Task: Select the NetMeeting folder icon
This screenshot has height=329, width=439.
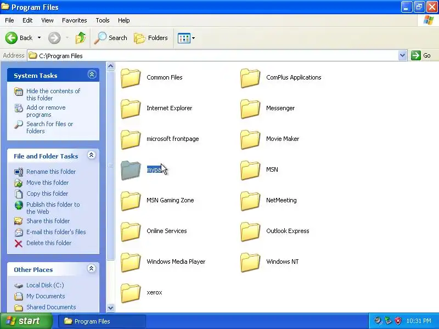Action: (250, 201)
